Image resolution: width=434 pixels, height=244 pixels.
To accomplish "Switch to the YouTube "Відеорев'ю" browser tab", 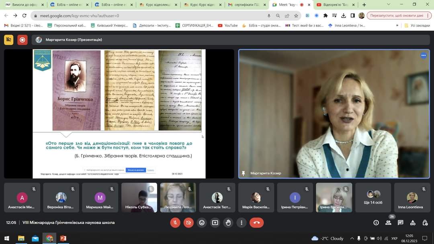I will (334, 5).
